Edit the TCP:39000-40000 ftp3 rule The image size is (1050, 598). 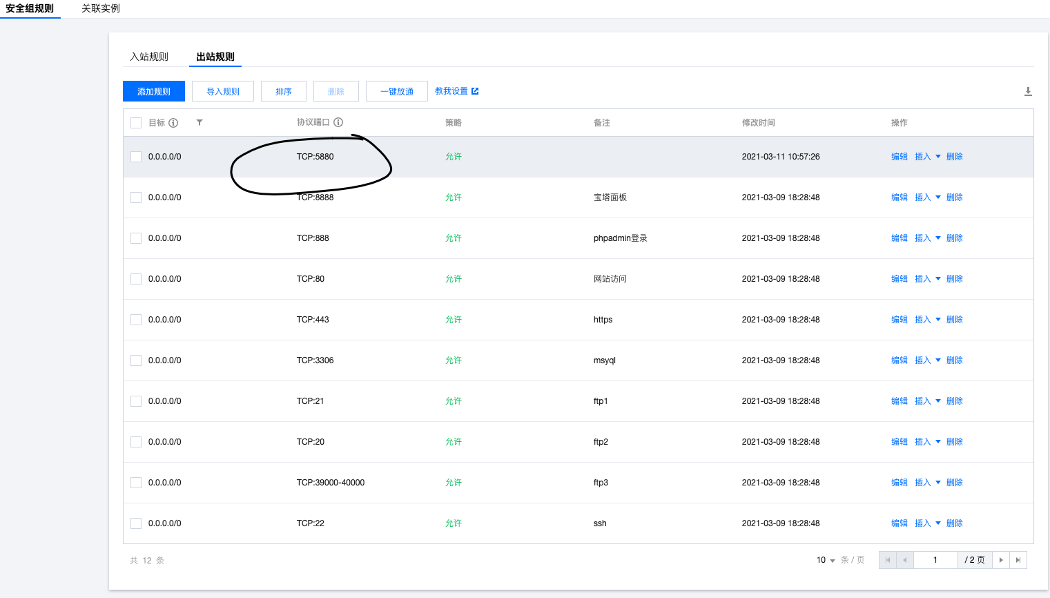(900, 483)
